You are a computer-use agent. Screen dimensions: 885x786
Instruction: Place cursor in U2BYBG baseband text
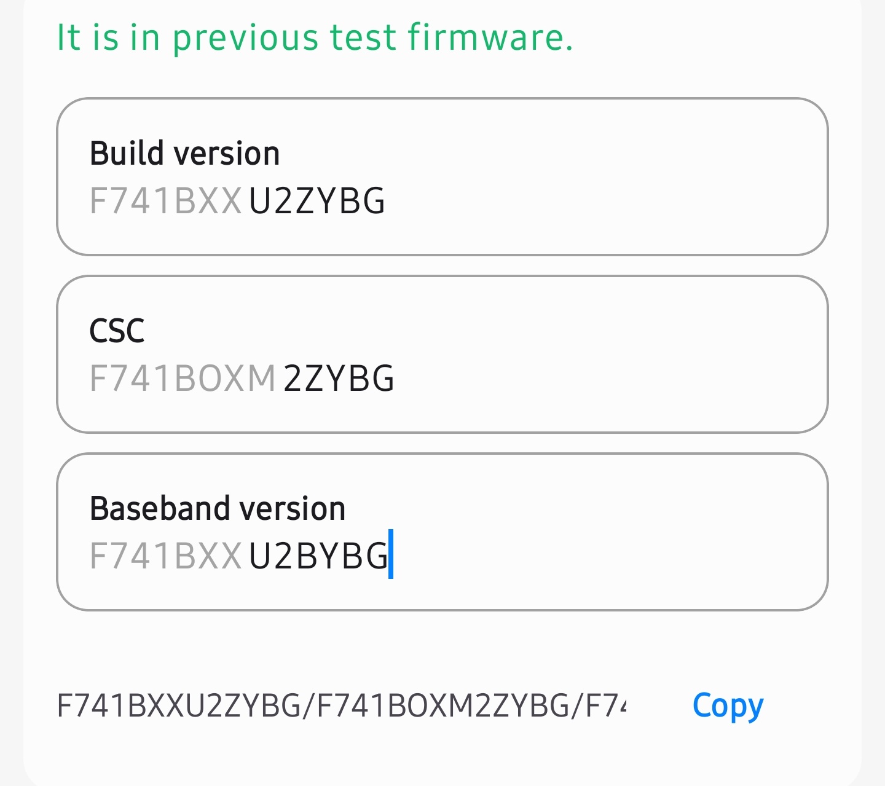tap(318, 556)
